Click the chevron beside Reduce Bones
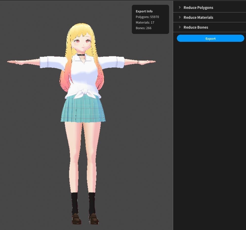The height and width of the screenshot is (230, 246). click(180, 27)
